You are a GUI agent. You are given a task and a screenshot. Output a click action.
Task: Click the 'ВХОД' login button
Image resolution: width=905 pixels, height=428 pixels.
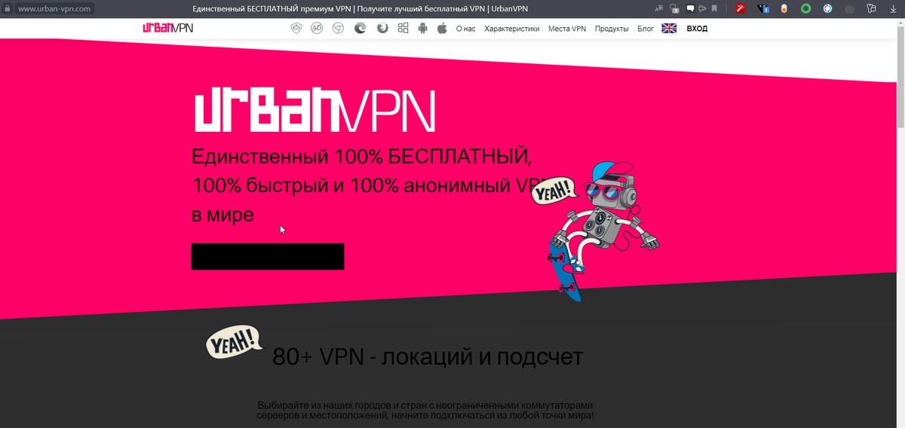click(697, 29)
